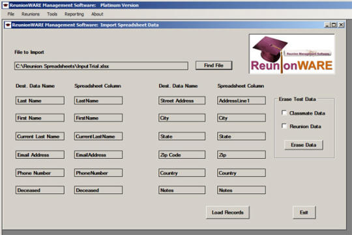Maximize the Import Spreadsheet Data window
The width and height of the screenshot is (352, 235).
334,25
